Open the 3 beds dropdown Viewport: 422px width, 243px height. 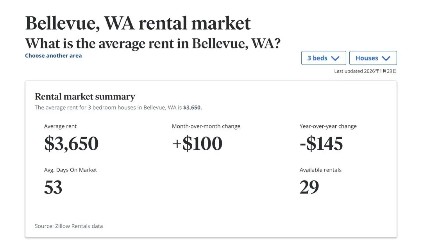[x=323, y=58]
